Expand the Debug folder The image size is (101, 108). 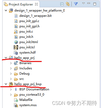pos(11,74)
